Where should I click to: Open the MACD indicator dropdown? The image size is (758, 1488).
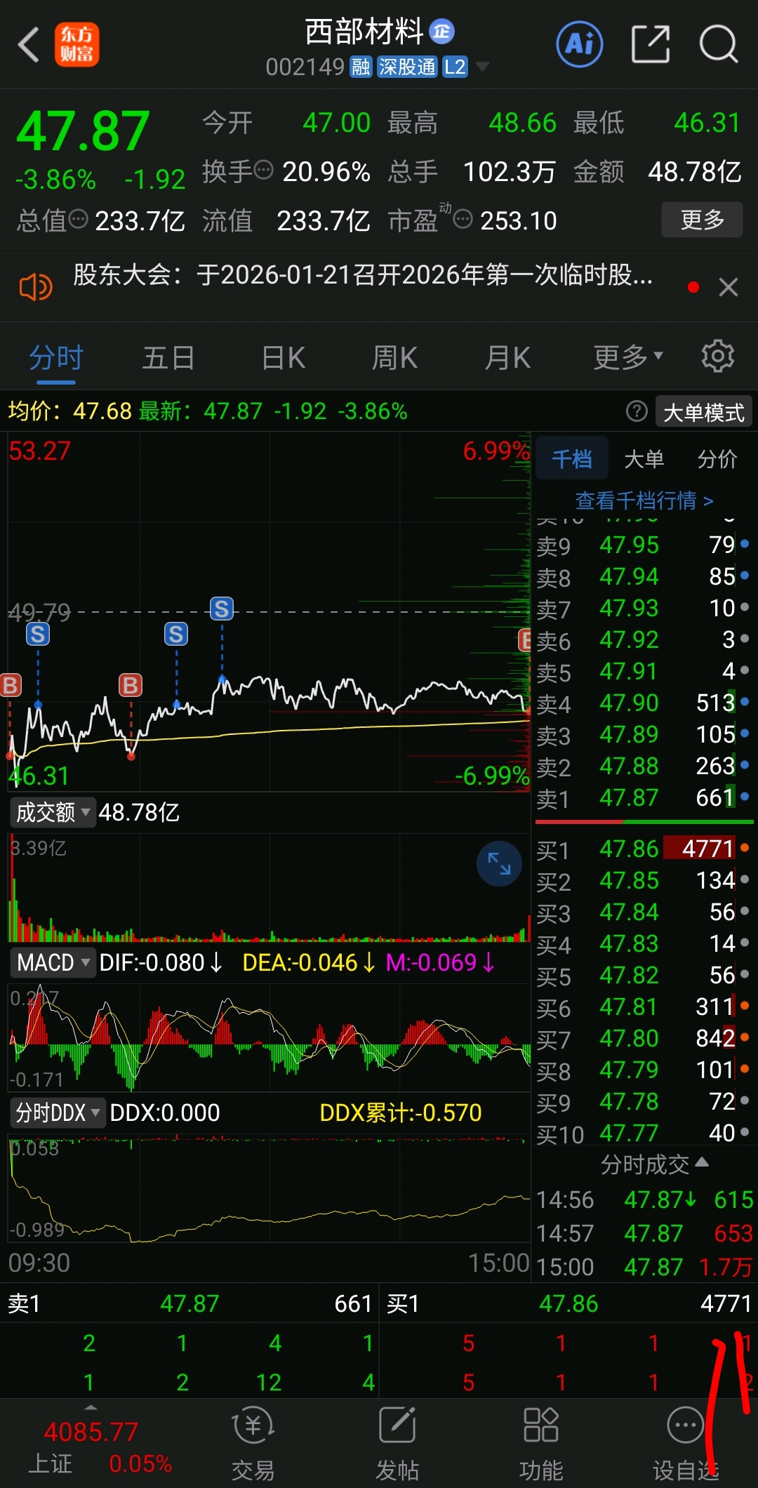coord(53,962)
